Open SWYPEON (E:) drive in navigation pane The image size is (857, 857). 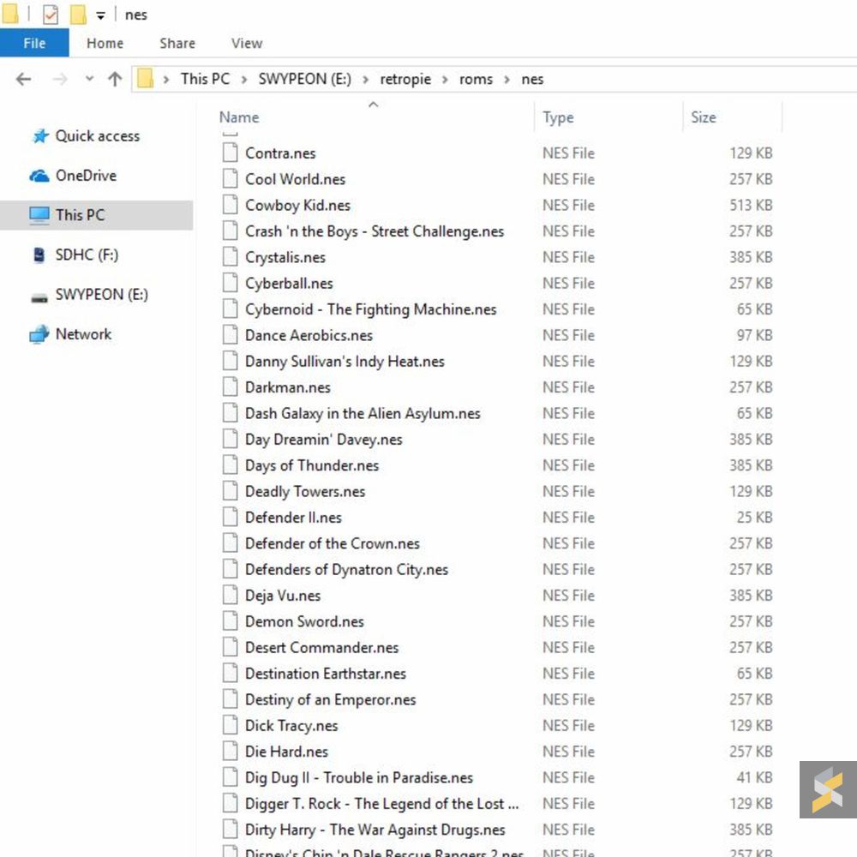102,295
